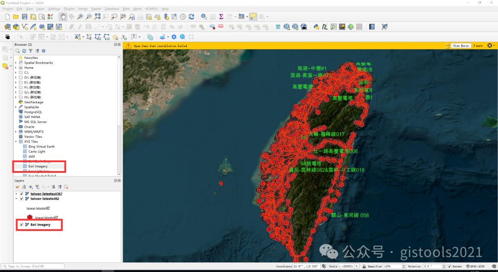498x272 pixels.
Task: Open the Python console
Action: pos(316,27)
